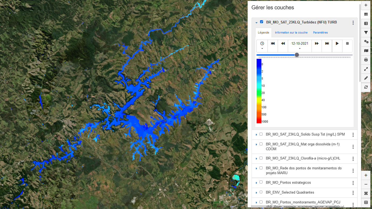
Task: Collapse the Turbidez TURB layer panel
Action: click(x=256, y=23)
